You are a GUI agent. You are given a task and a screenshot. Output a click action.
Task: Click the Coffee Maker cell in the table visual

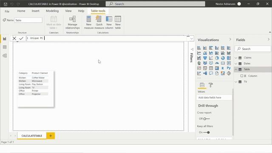point(38,78)
